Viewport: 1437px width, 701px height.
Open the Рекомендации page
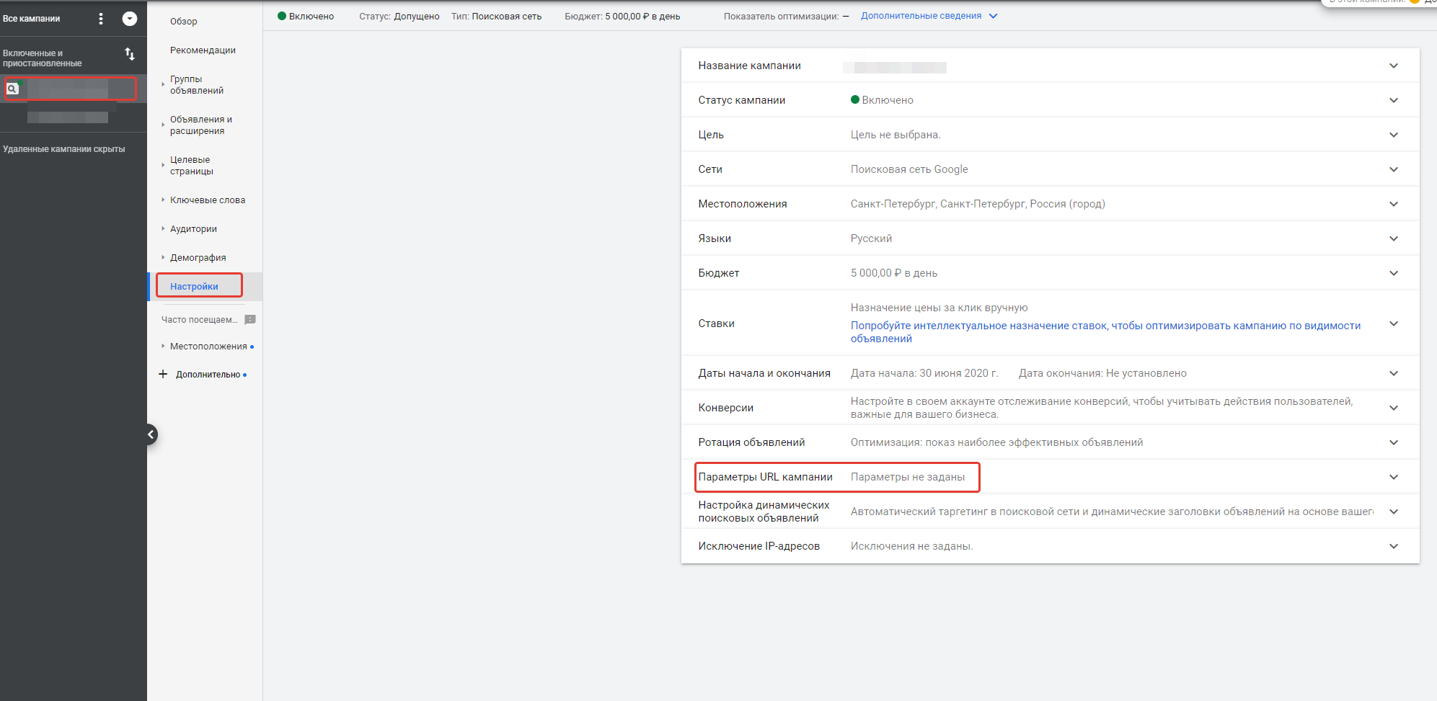203,50
